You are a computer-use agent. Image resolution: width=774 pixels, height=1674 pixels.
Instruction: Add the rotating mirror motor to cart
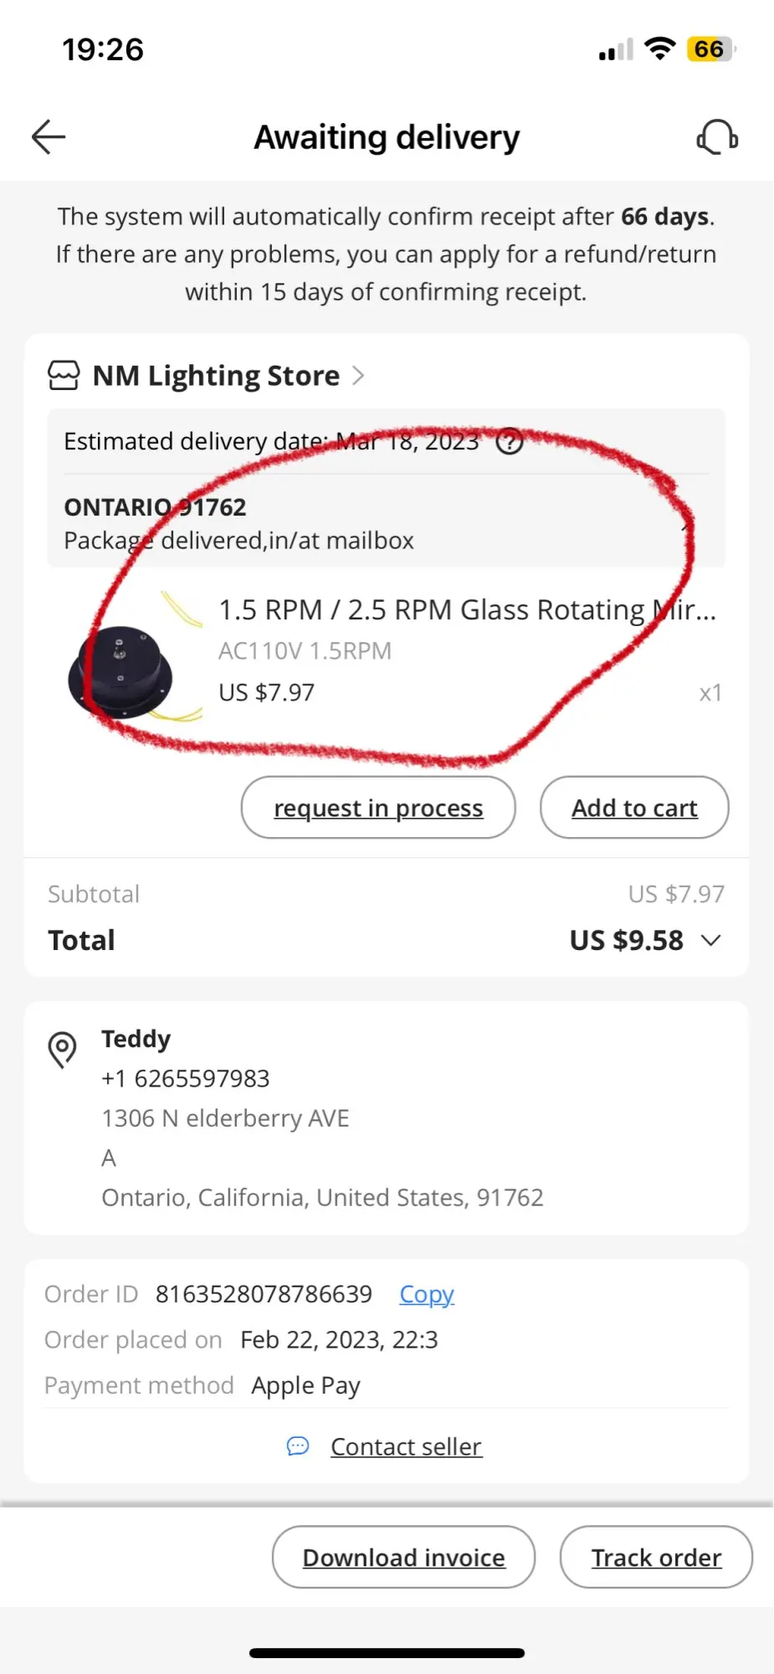[634, 808]
